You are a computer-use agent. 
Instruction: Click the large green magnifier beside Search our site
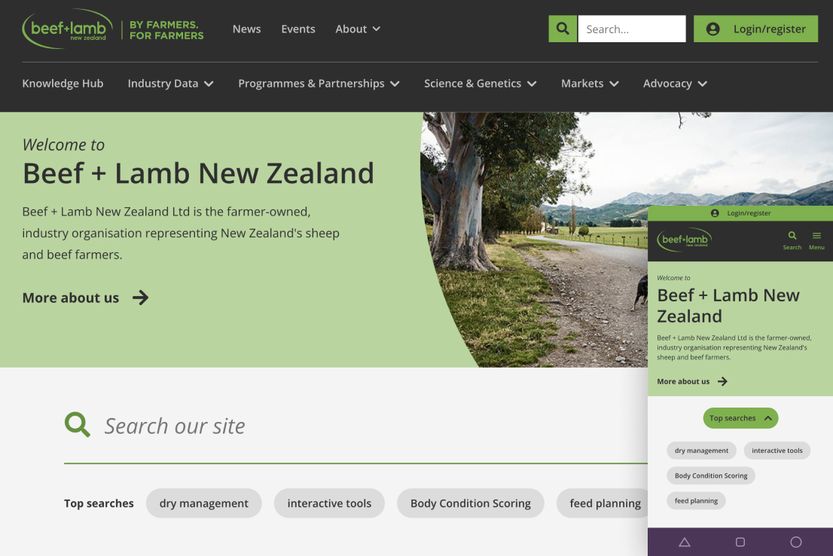(78, 425)
